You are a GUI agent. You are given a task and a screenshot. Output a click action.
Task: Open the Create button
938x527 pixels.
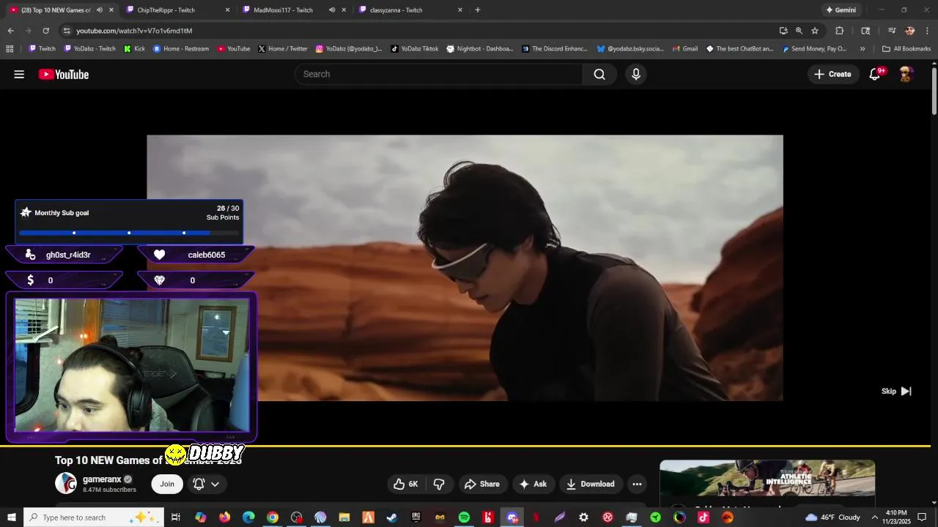point(833,74)
